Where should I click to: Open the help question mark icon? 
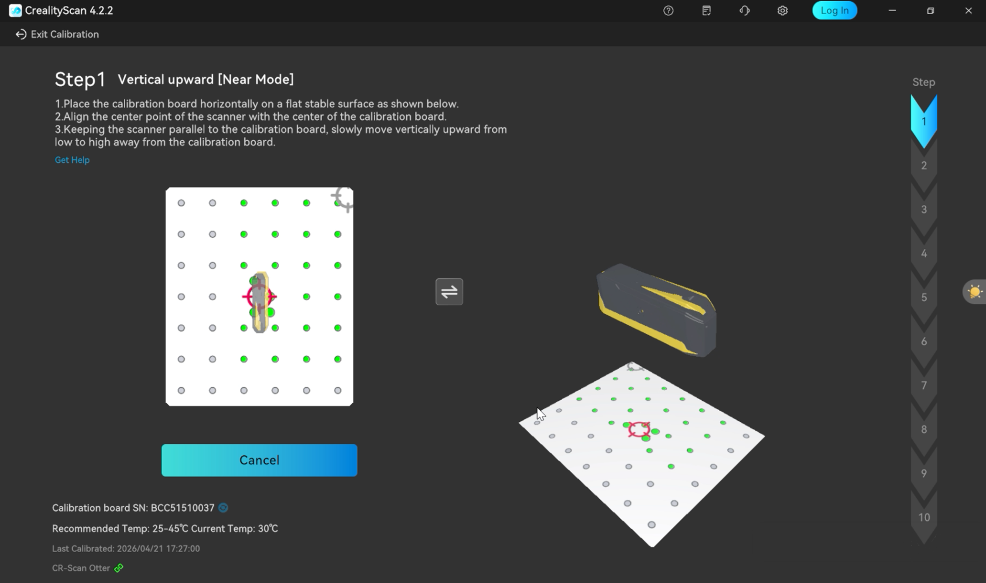coord(668,11)
